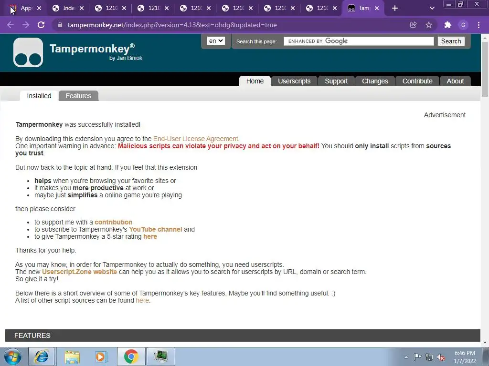Launch Internet Explorer from taskbar
489x366 pixels.
42,356
